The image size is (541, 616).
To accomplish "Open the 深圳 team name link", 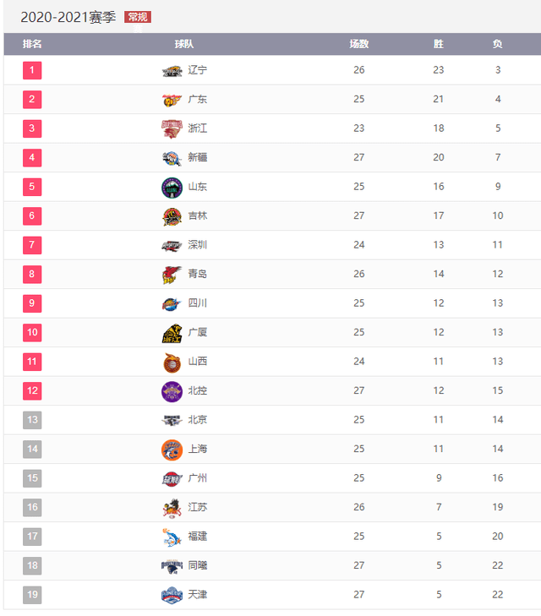I will 198,245.
